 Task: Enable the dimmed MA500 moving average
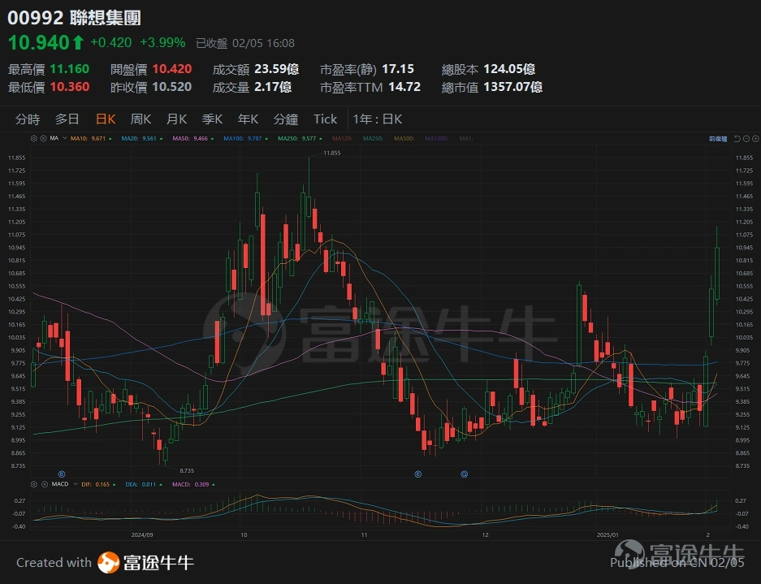[404, 138]
